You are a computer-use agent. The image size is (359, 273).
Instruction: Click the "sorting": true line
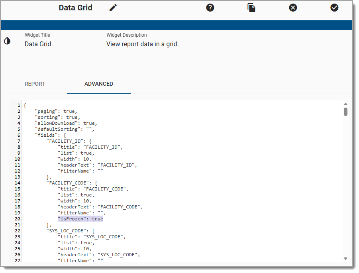57,117
